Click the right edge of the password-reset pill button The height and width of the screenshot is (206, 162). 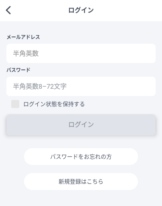134,157
